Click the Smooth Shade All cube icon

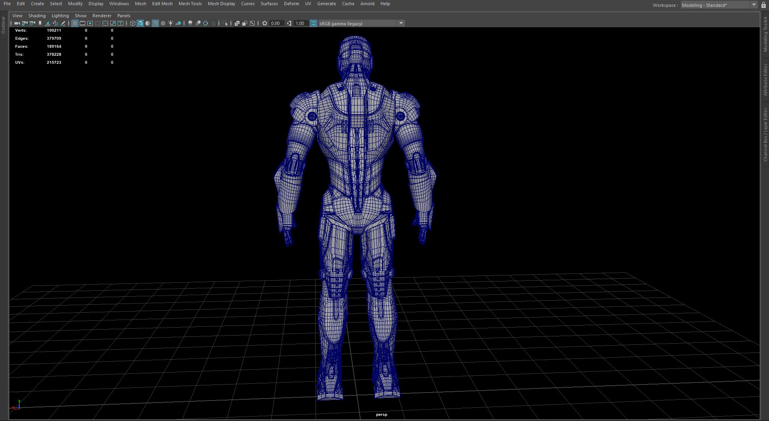[x=140, y=23]
